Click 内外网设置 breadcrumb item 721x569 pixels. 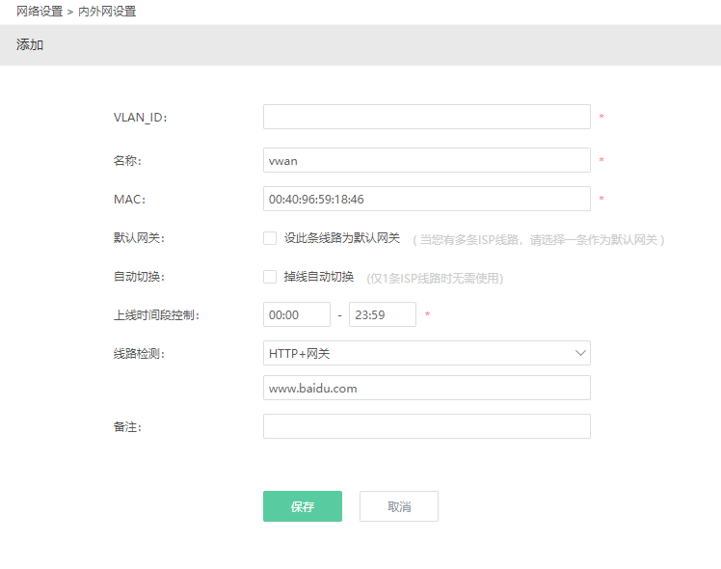[107, 11]
